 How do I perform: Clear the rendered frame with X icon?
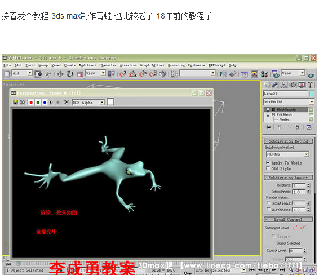(x=67, y=102)
